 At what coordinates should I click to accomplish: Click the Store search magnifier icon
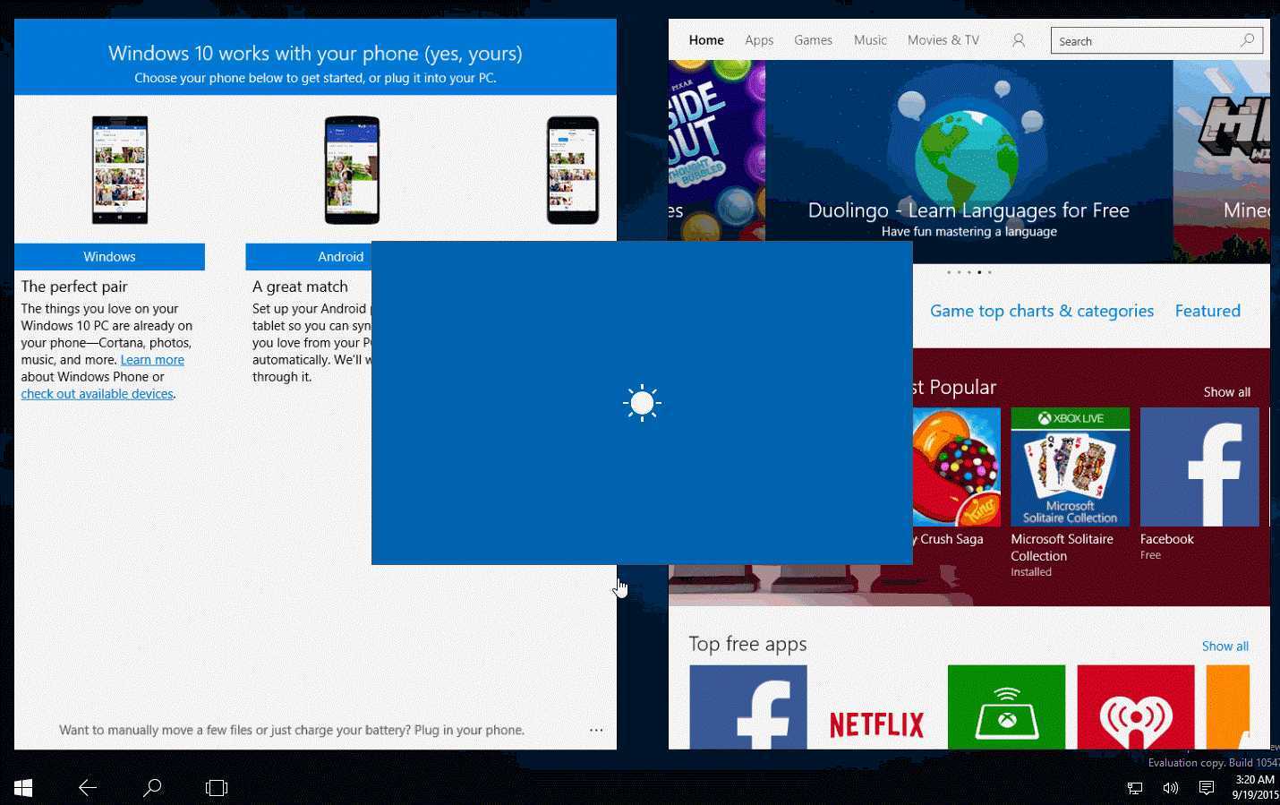tap(1248, 40)
